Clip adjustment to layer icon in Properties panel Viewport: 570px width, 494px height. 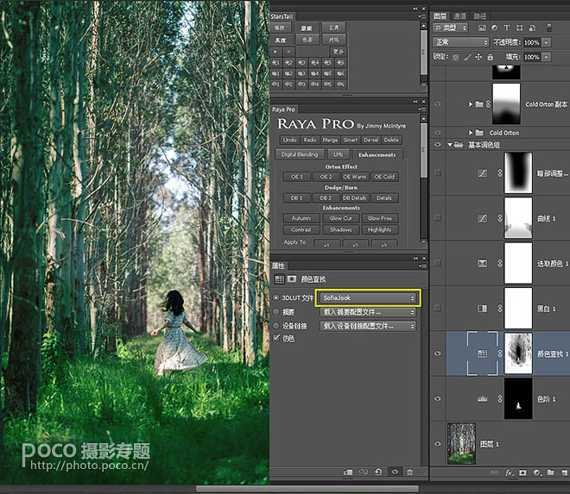347,472
